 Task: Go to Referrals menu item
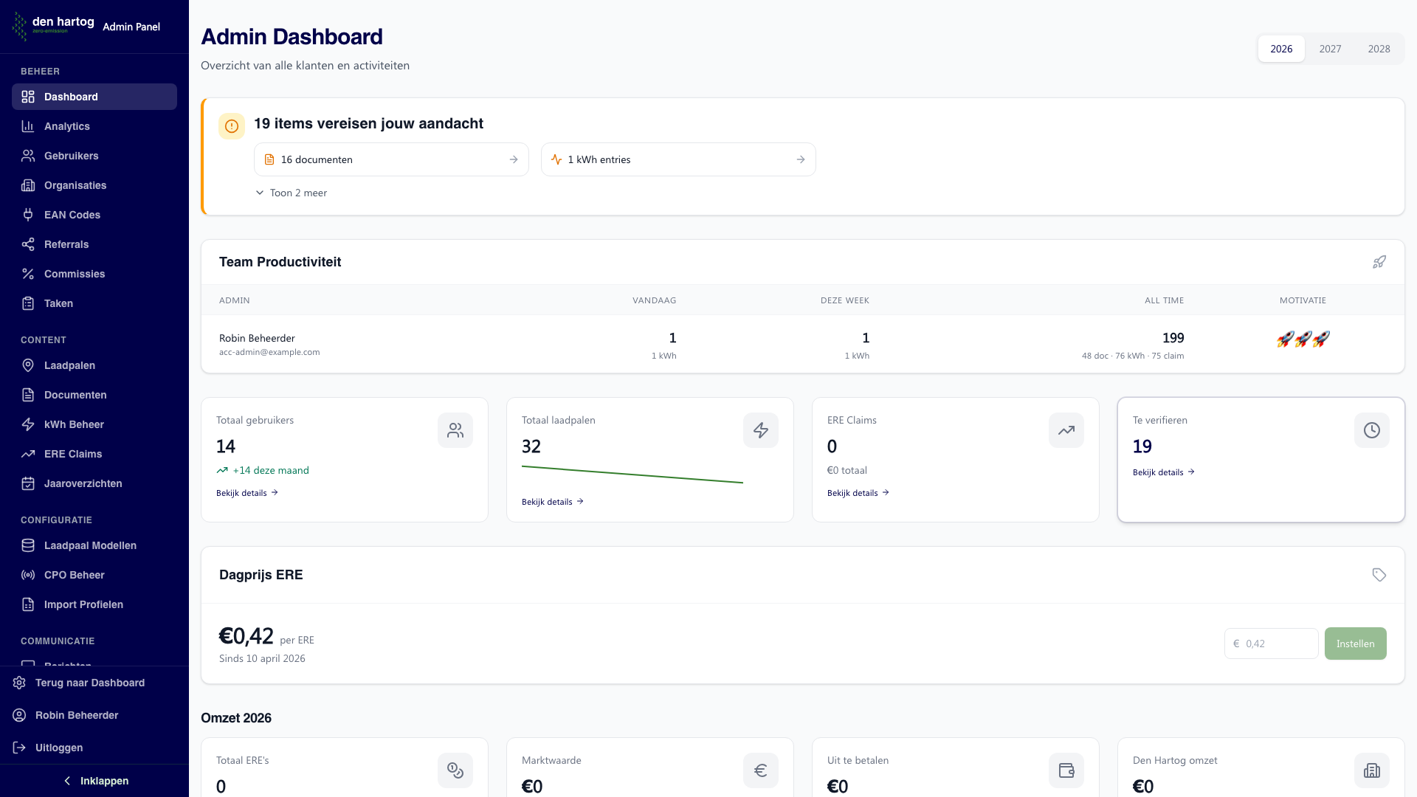[94, 244]
